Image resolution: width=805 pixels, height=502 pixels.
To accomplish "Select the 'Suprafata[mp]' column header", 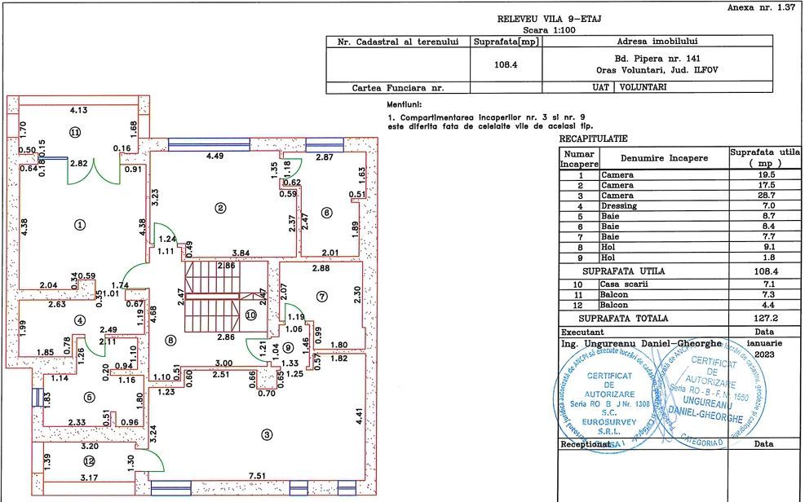I will click(506, 42).
